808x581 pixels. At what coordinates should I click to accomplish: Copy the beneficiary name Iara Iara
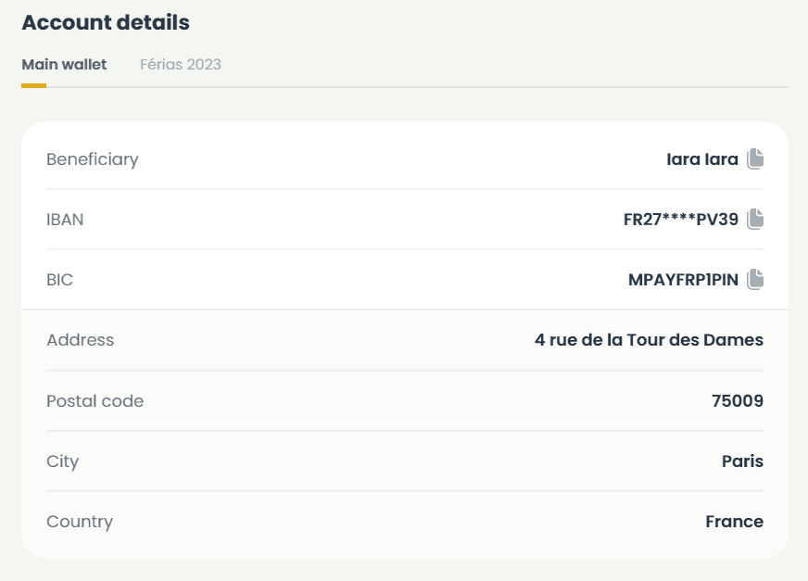(755, 159)
